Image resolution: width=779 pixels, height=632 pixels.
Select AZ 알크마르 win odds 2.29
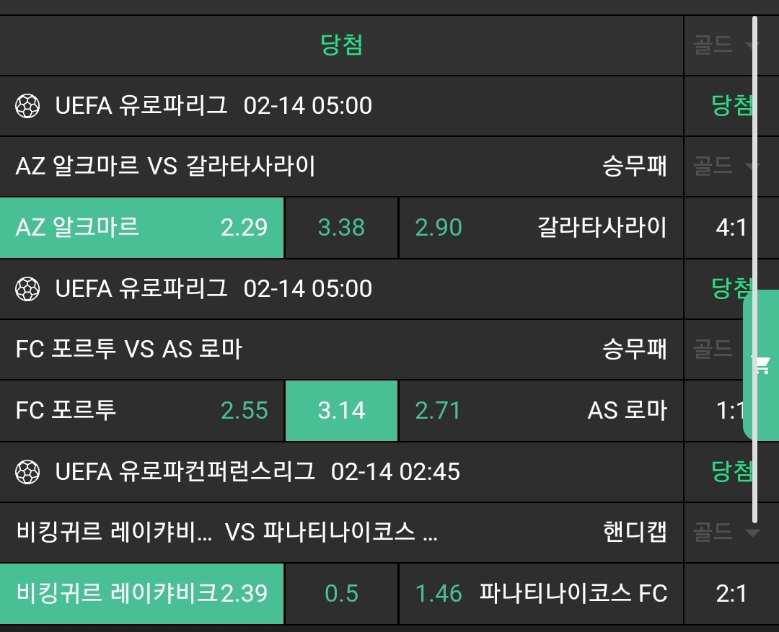(x=142, y=228)
